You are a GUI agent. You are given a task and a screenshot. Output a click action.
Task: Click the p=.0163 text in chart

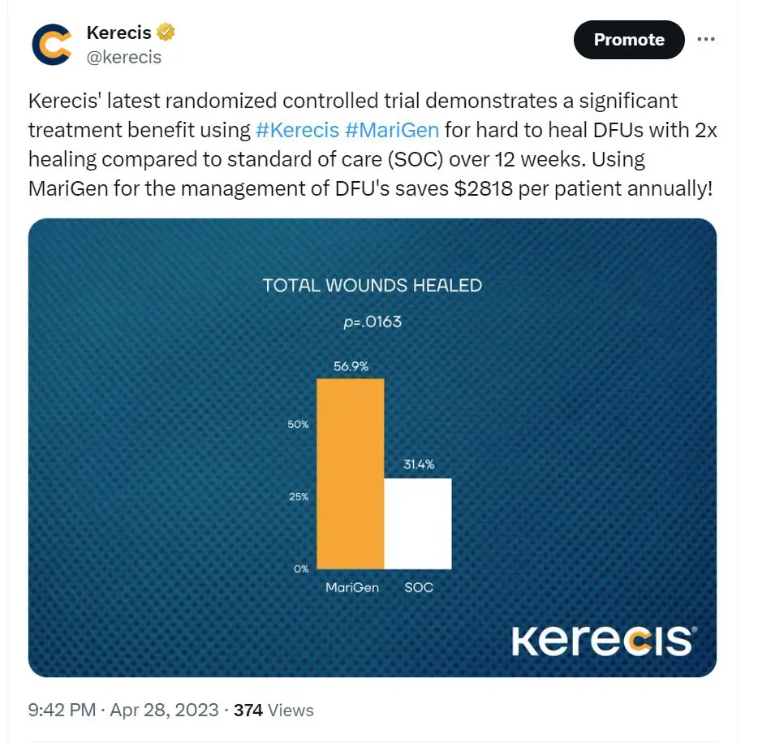click(373, 322)
